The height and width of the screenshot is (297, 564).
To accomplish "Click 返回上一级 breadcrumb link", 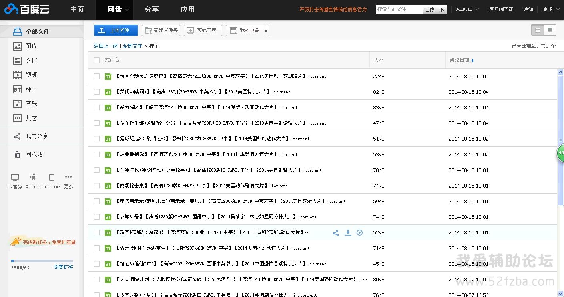I will [106, 46].
